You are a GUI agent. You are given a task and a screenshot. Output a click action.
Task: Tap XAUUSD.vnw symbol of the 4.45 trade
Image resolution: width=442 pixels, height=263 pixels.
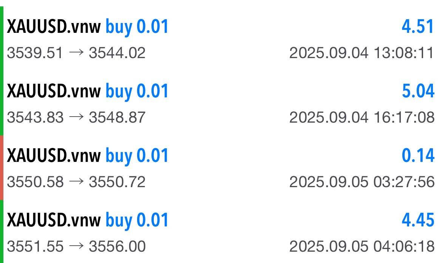[x=54, y=220]
